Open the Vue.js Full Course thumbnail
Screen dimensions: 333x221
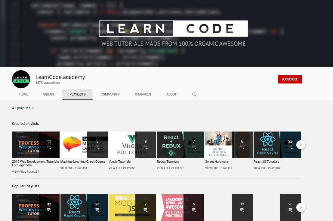click(x=132, y=145)
